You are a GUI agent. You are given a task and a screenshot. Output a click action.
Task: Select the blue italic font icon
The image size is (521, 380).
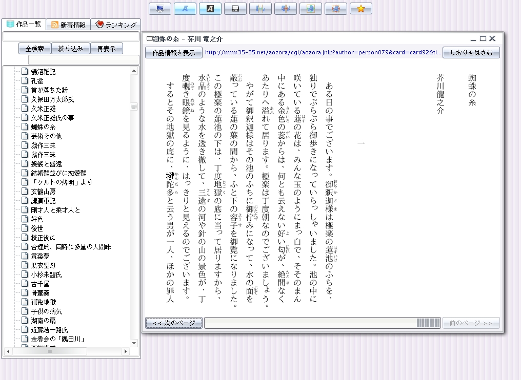click(x=185, y=9)
